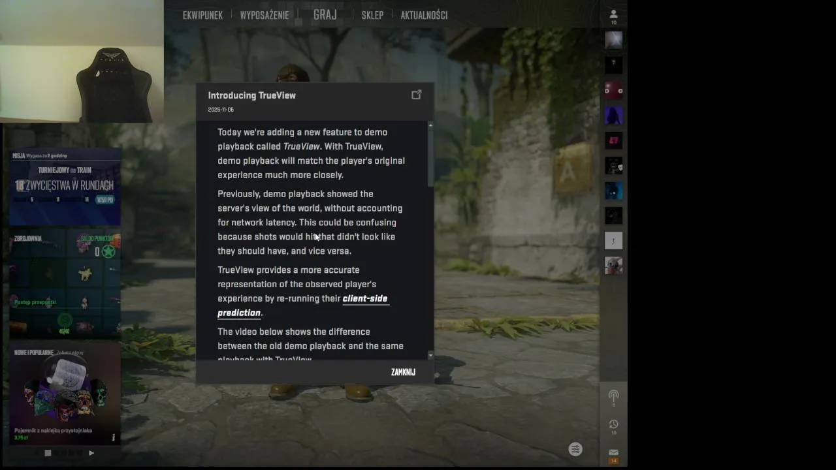This screenshot has width=836, height=470.
Task: Open the ZBROJOWNIA armory panel
Action: [65, 284]
